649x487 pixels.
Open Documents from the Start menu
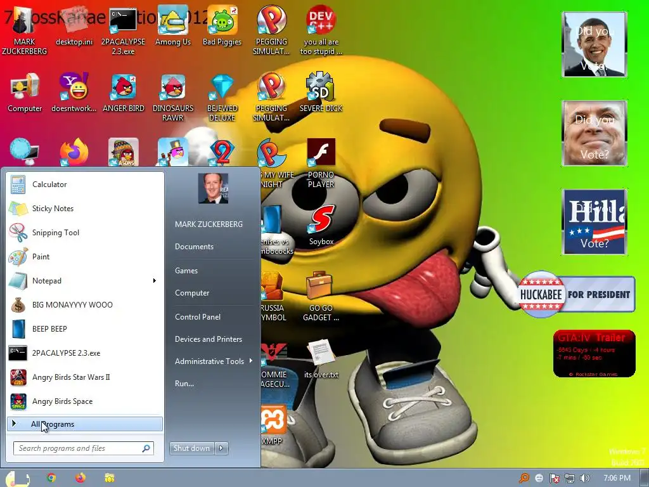point(194,247)
